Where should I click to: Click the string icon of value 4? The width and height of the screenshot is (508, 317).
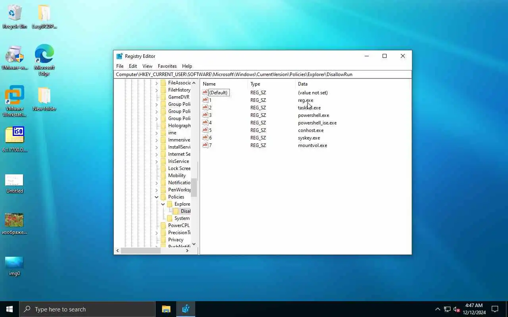(x=205, y=122)
